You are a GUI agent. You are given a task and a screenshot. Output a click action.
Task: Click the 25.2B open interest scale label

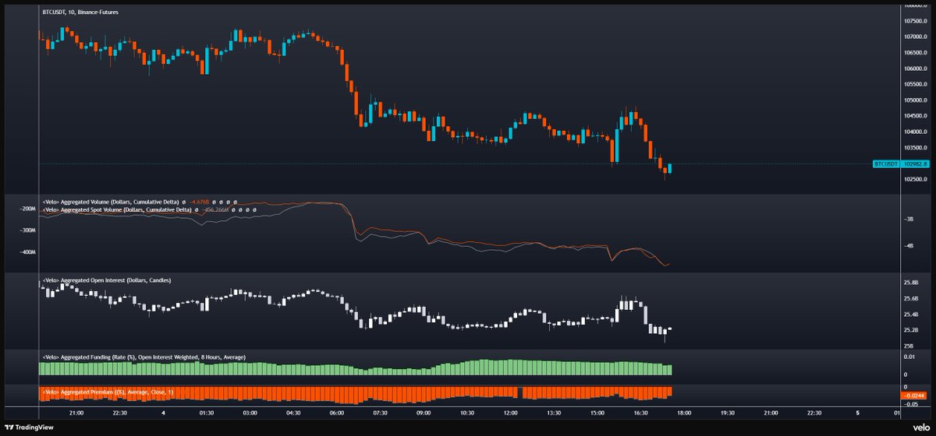point(910,330)
